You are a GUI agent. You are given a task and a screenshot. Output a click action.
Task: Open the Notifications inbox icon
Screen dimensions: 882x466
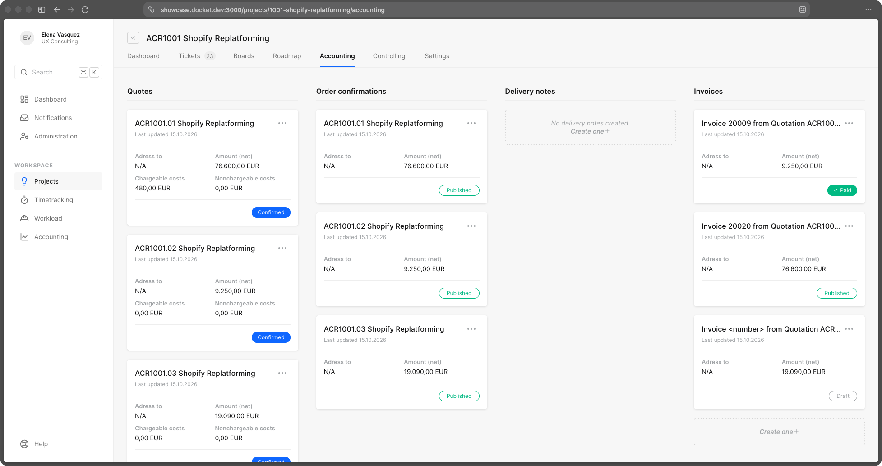[24, 118]
